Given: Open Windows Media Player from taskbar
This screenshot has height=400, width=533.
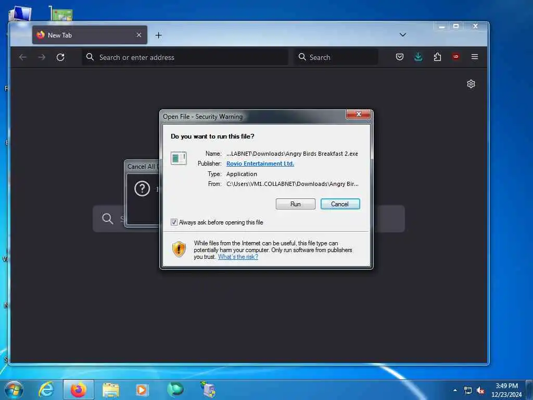Looking at the screenshot, I should (142, 390).
